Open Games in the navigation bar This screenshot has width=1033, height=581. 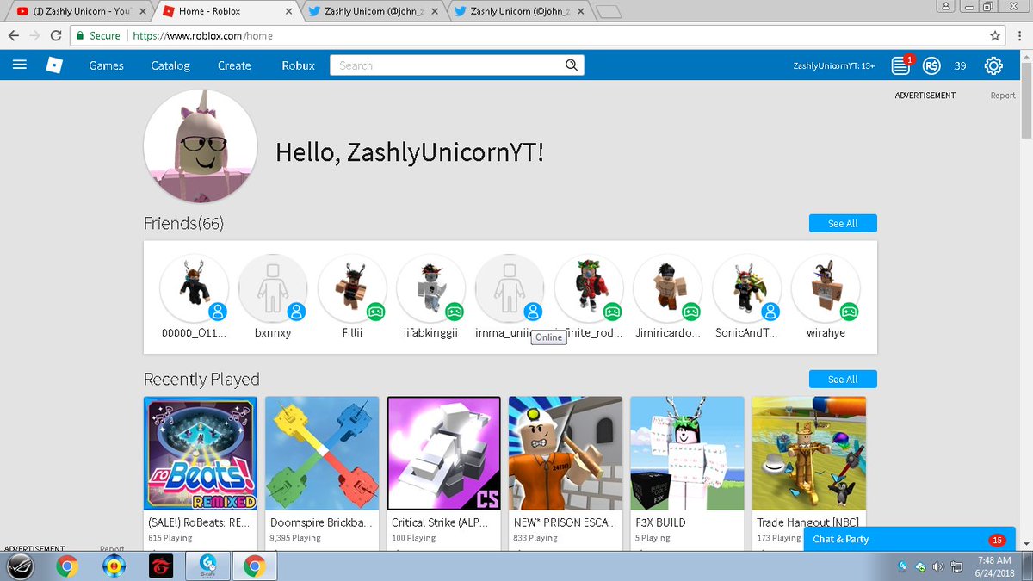(107, 65)
